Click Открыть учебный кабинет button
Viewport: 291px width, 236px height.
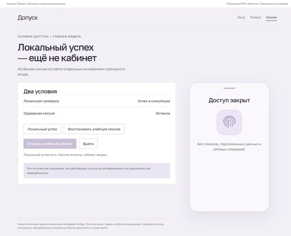tap(50, 144)
